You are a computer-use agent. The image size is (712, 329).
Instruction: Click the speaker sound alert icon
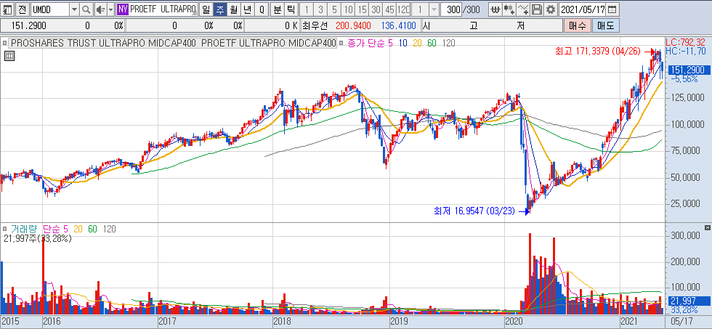(100, 9)
